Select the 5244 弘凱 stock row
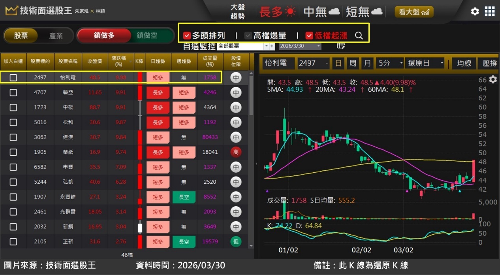The width and height of the screenshot is (500, 275). tap(124, 182)
